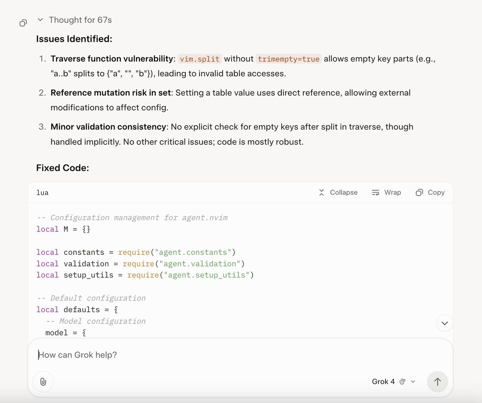Jump to bottom with the down-chevron button
Screen dimensions: 482x403
pyautogui.click(x=445, y=323)
